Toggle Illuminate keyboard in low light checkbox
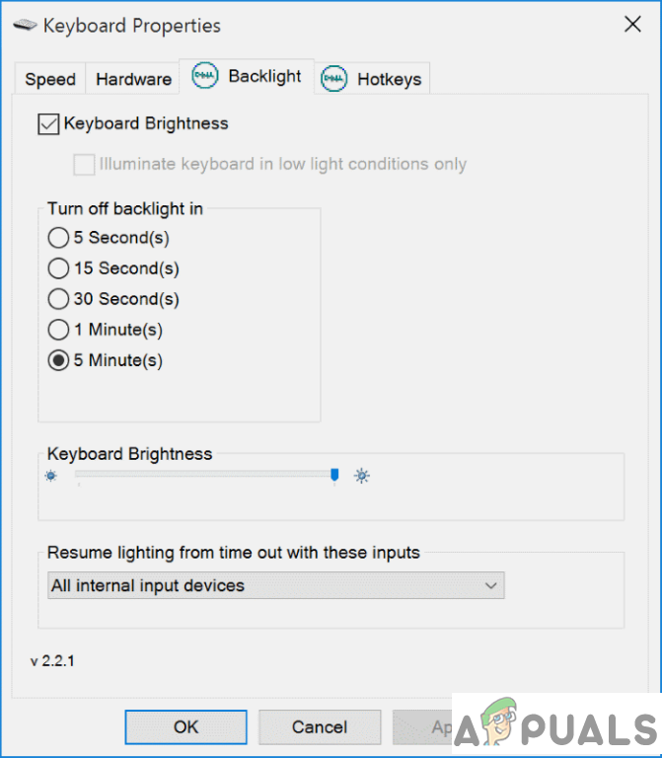This screenshot has width=662, height=758. [x=85, y=164]
